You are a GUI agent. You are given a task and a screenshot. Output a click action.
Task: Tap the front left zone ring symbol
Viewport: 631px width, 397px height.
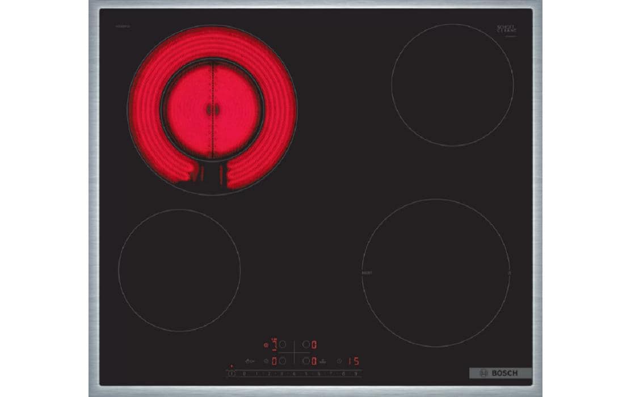click(266, 361)
